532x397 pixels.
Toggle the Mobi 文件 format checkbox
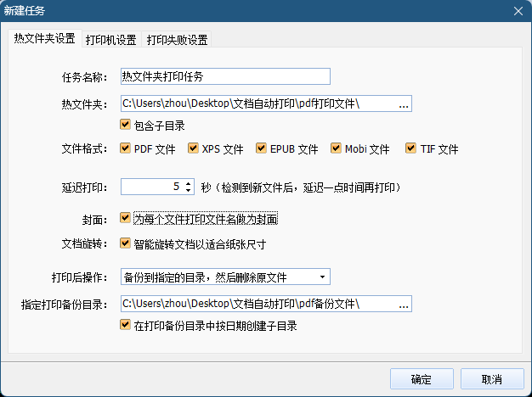click(336, 148)
